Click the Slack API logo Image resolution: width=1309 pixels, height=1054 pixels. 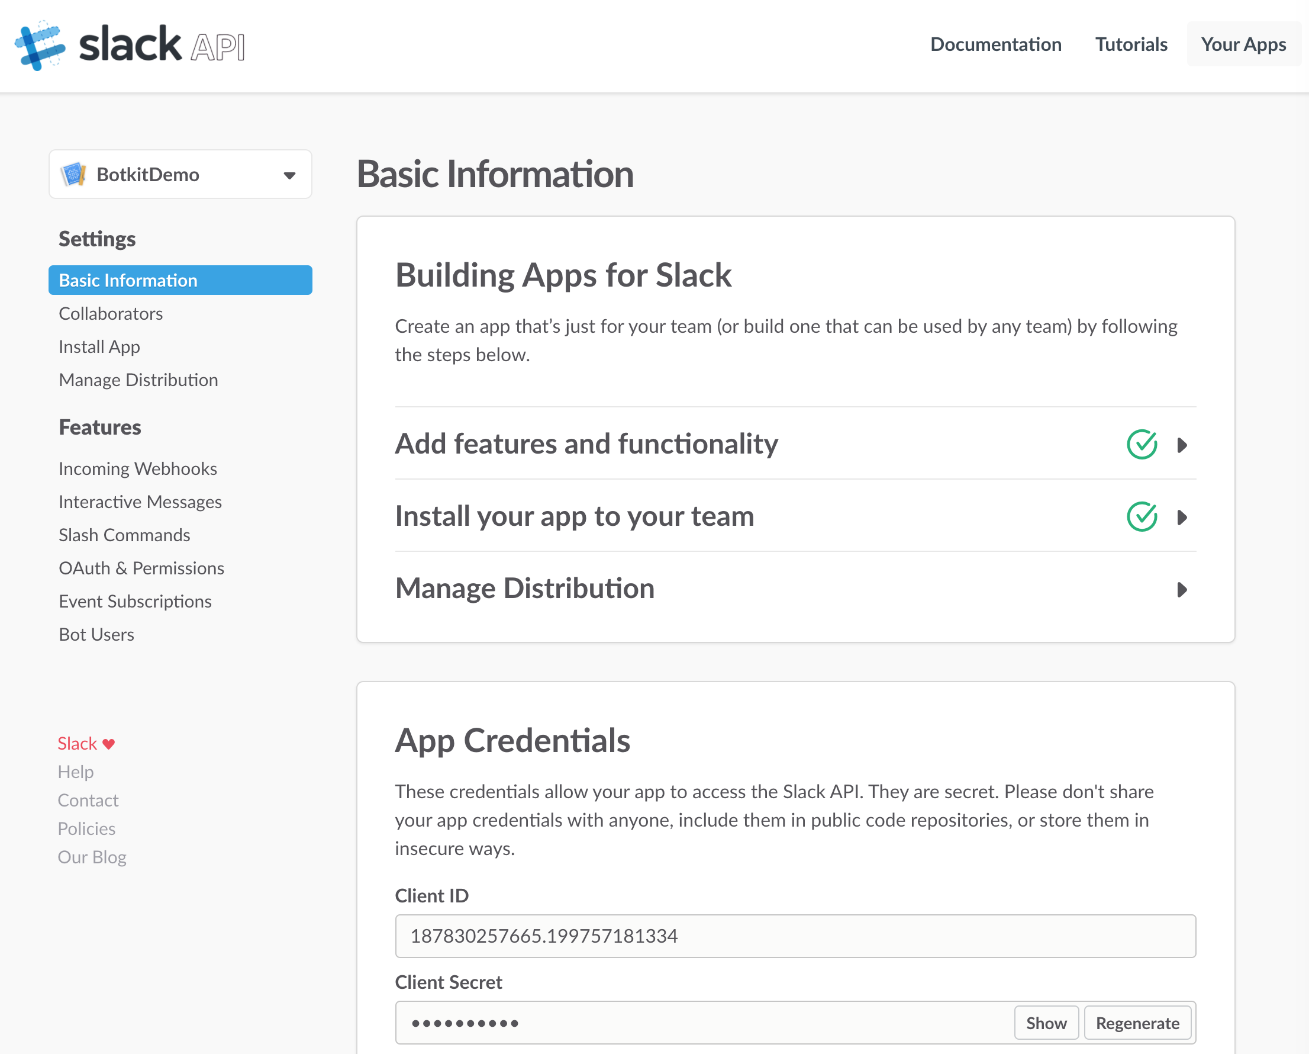coord(130,46)
